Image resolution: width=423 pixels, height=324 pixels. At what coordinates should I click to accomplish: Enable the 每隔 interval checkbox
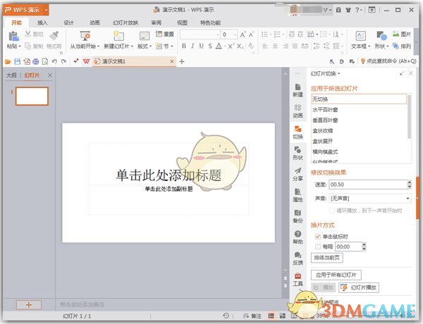pos(318,247)
